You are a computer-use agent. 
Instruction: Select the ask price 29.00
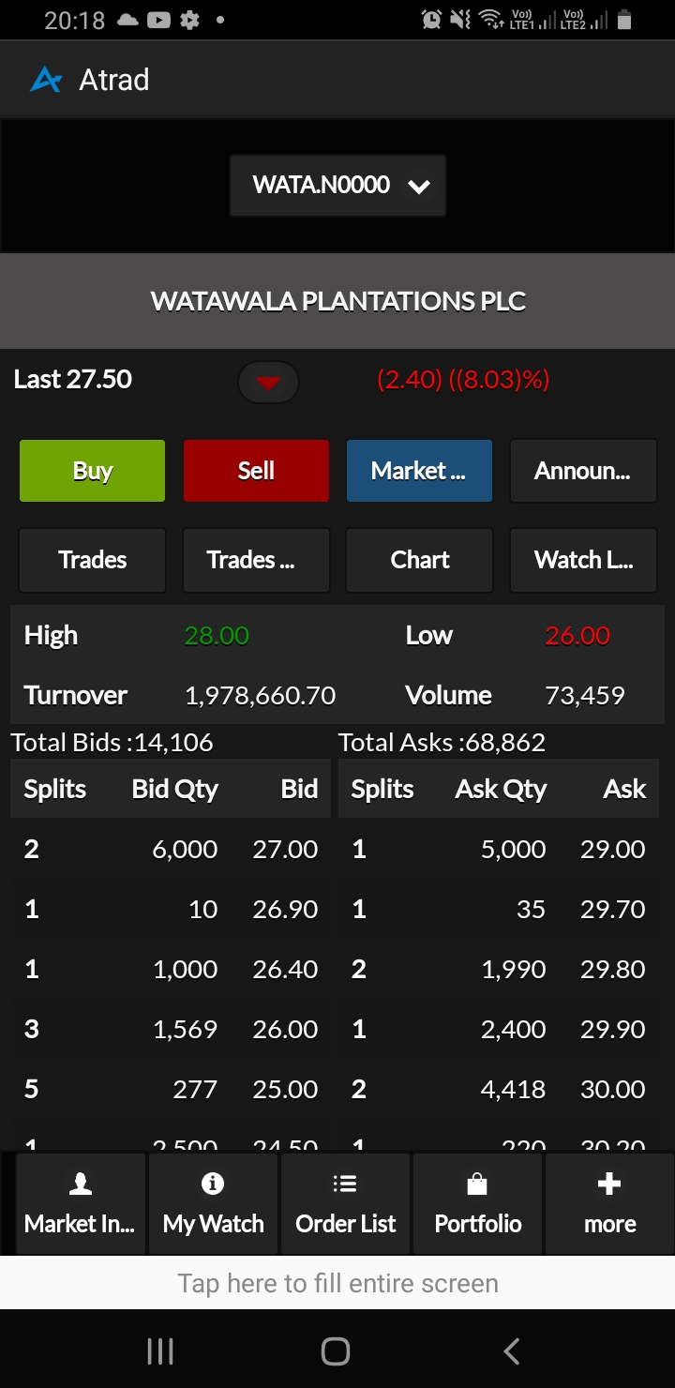coord(612,849)
